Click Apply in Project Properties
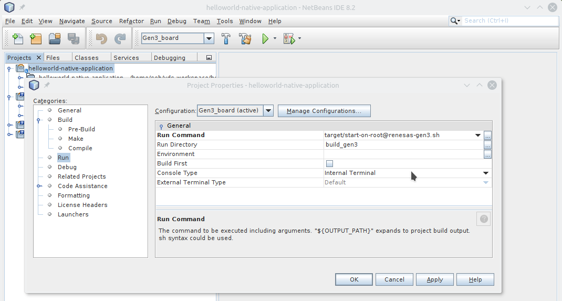The image size is (562, 301). [x=435, y=279]
